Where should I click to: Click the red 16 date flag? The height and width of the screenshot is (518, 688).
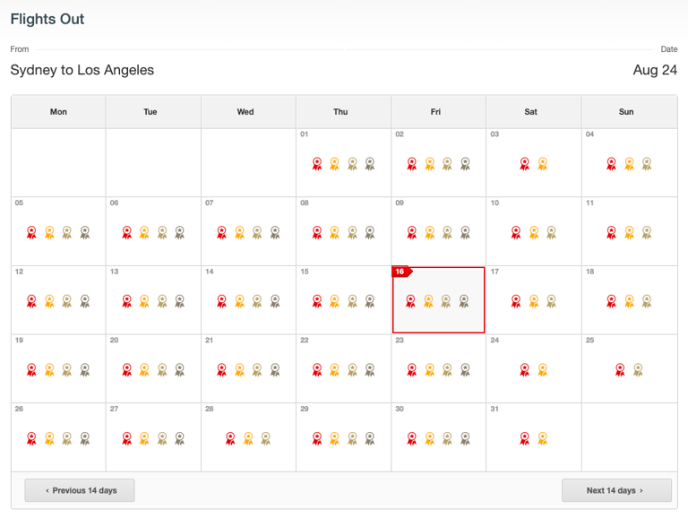(401, 272)
